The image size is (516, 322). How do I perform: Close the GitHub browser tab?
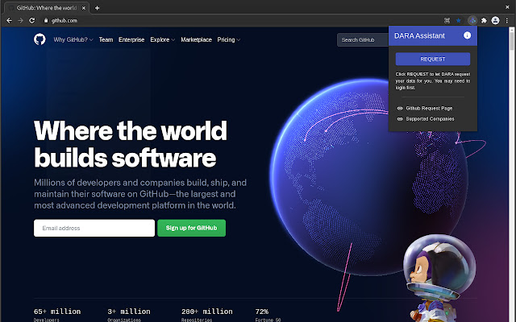(x=84, y=8)
